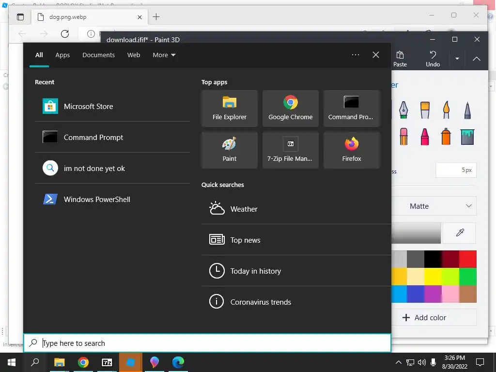This screenshot has height=372, width=496.
Task: Open the current color gradient preview
Action: pyautogui.click(x=416, y=233)
